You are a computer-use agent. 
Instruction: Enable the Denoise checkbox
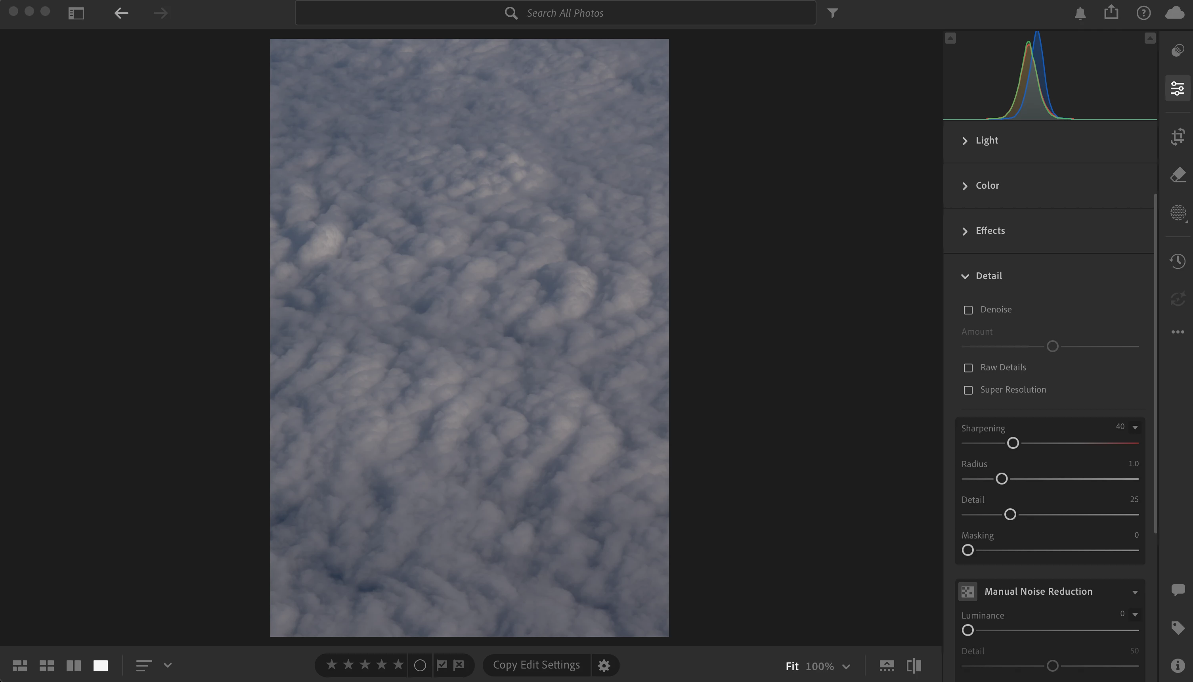[968, 310]
